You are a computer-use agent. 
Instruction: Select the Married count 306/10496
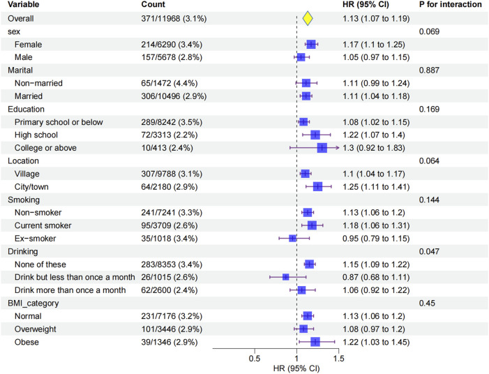point(160,96)
